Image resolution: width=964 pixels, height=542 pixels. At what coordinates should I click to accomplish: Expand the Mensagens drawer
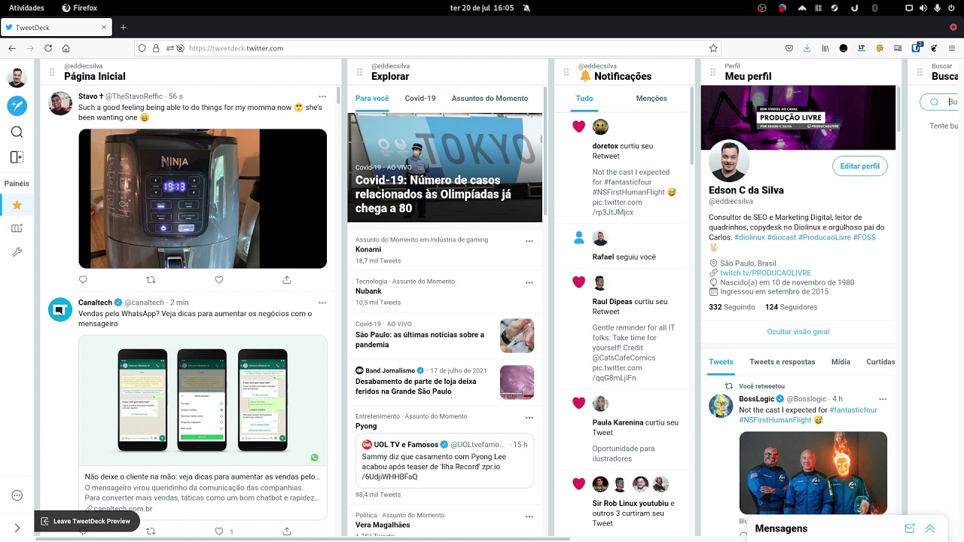930,528
